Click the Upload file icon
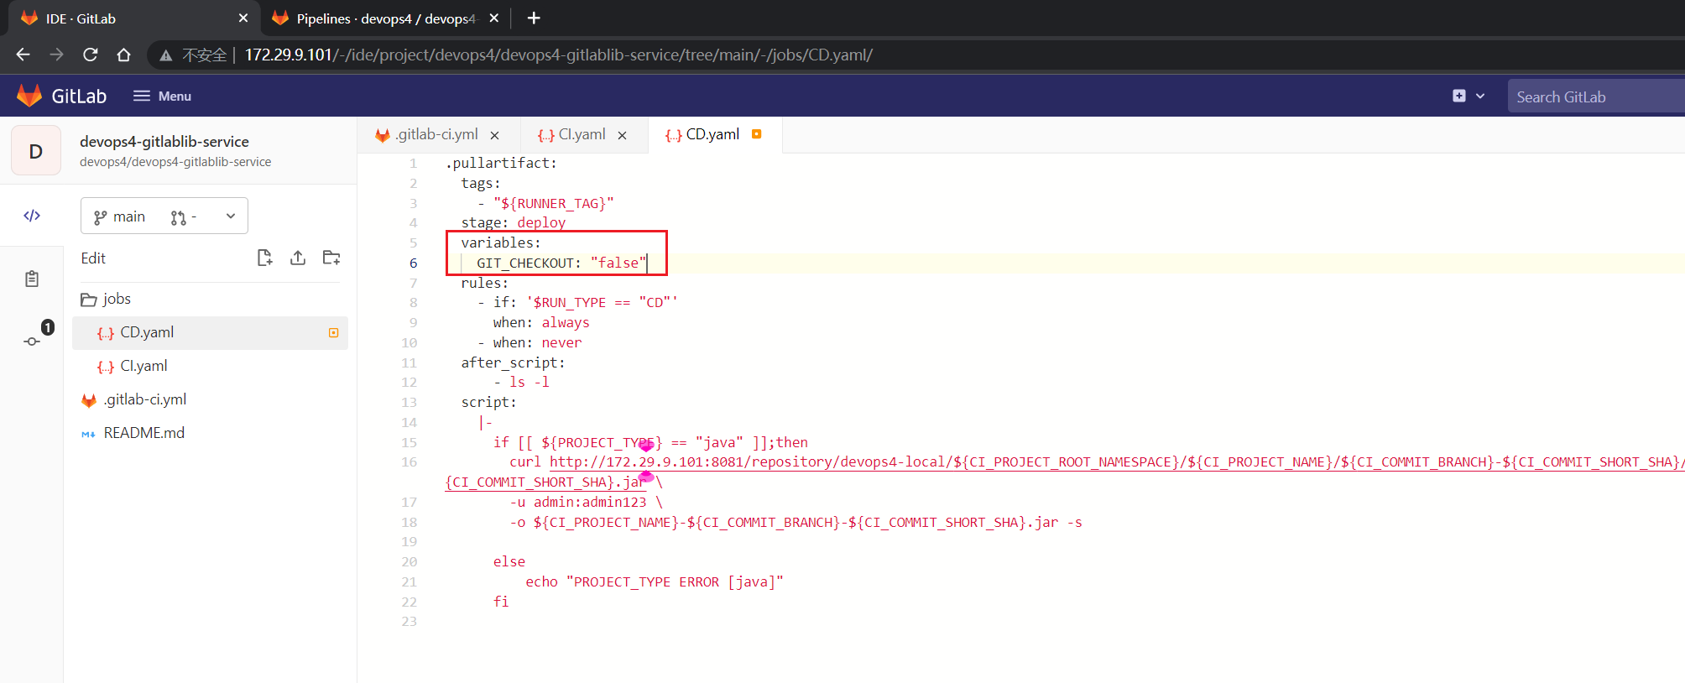 (298, 258)
